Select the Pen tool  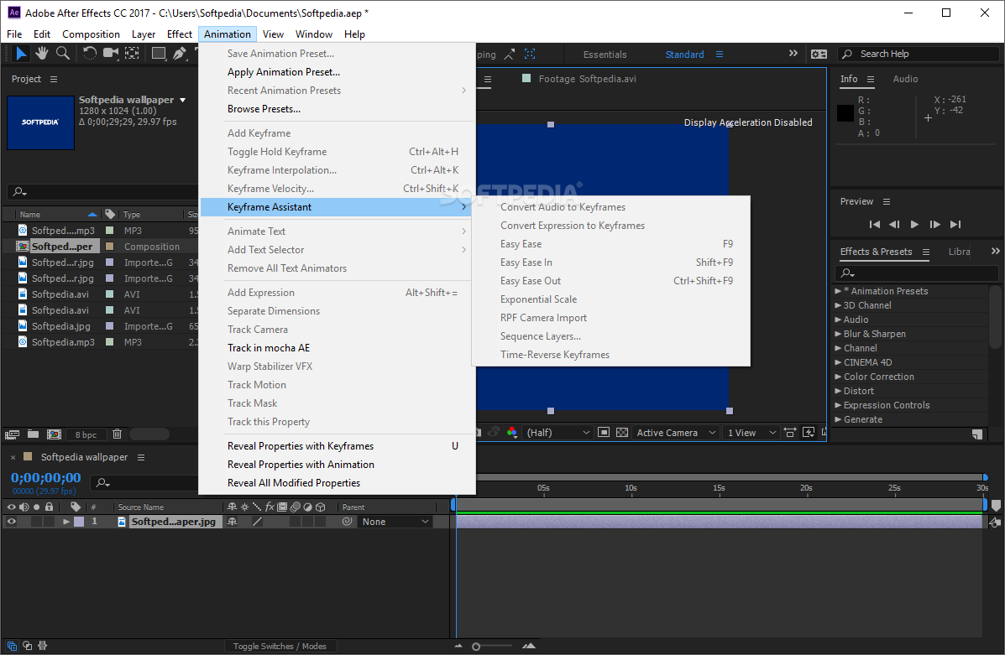coord(180,54)
